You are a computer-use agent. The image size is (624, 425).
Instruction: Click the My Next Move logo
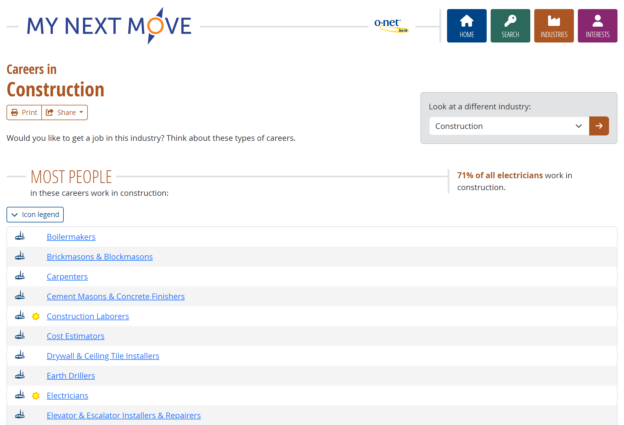pyautogui.click(x=109, y=26)
